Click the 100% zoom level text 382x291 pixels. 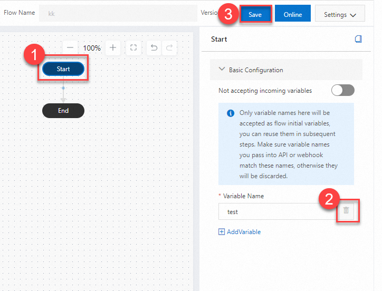(x=92, y=48)
